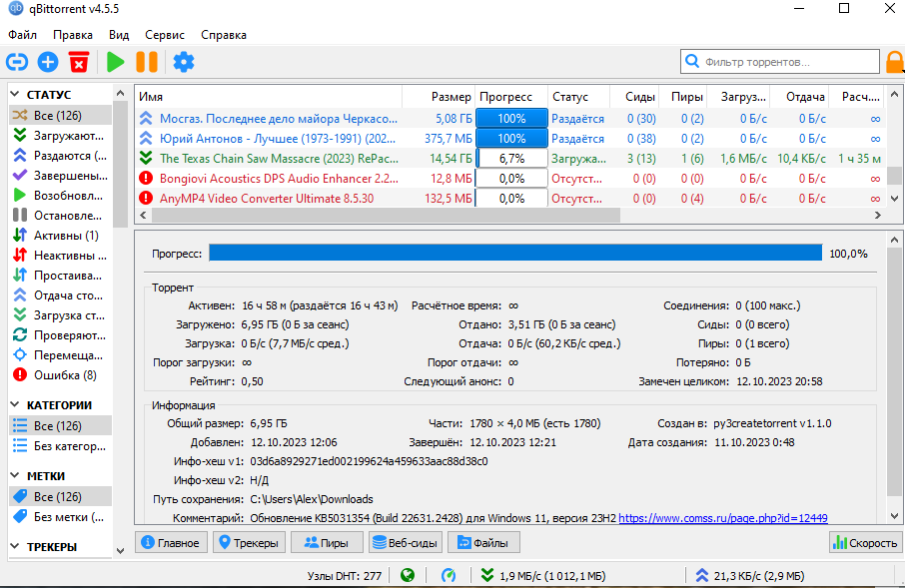Select Без категории filter

[x=61, y=446]
